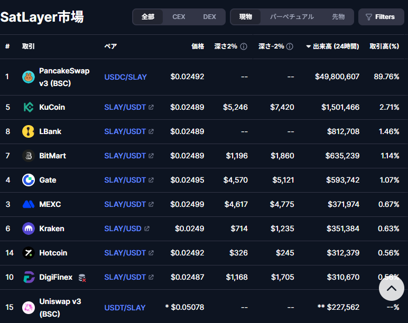Click the $7,420 depth value
Image resolution: width=408 pixels, height=323 pixels.
pos(282,107)
